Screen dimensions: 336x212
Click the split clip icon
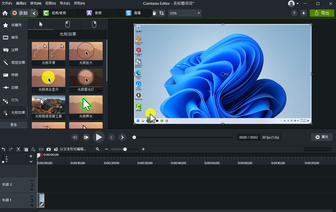pos(41,149)
